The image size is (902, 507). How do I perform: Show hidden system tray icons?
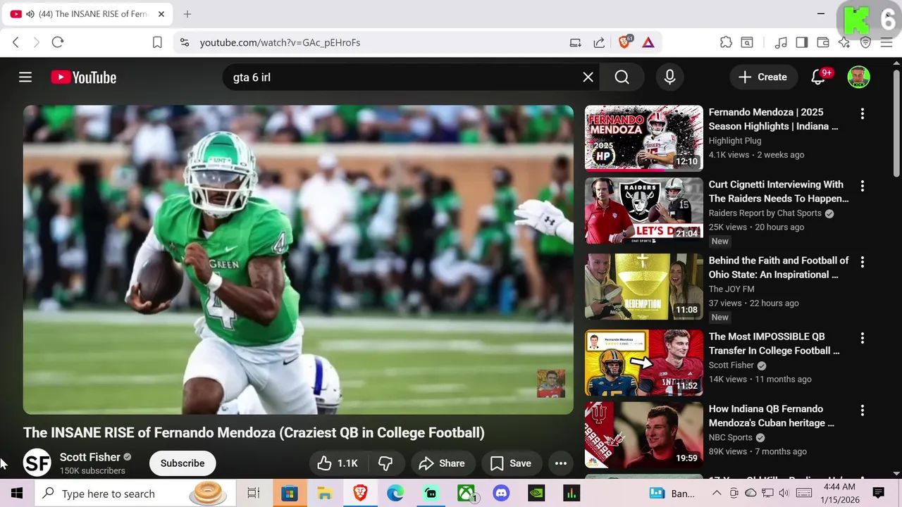point(717,494)
